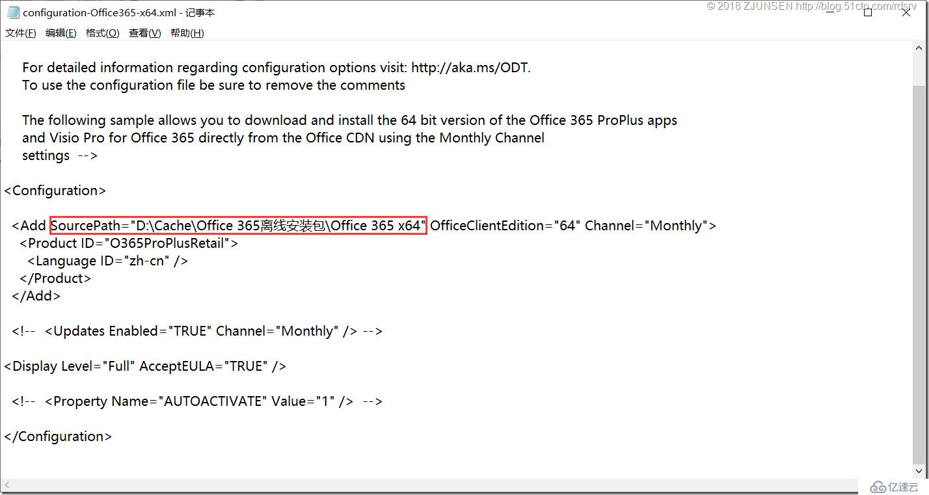Click window title configuration-Office365-x64.xml
The image size is (929, 495).
point(119,12)
